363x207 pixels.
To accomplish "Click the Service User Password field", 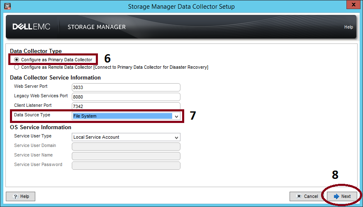I will [x=126, y=166].
